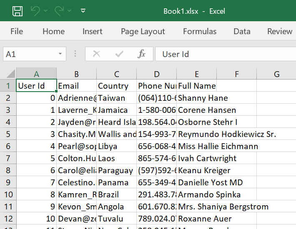Click the Undo arrow icon
The width and height of the screenshot is (296, 229).
pyautogui.click(x=35, y=11)
